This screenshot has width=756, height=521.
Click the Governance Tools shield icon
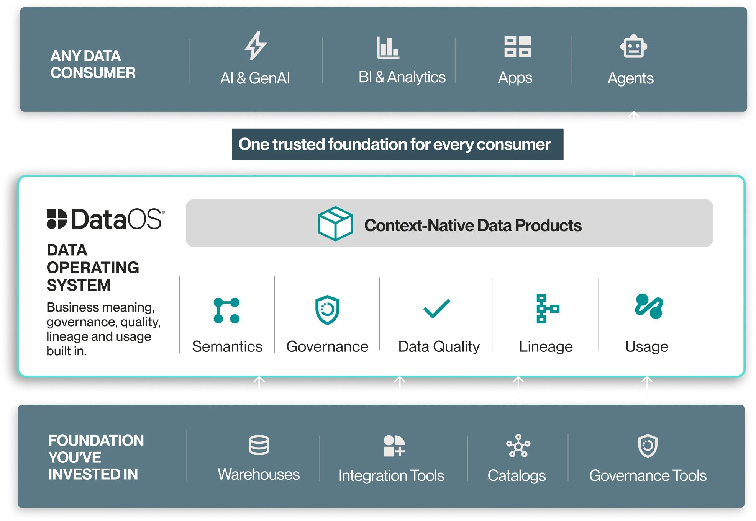(648, 446)
